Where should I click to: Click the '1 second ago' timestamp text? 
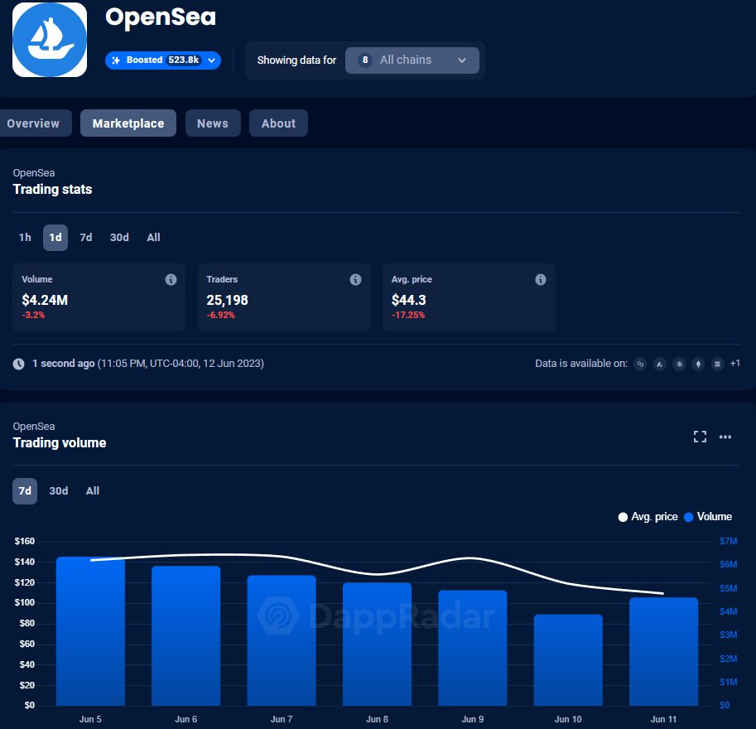pos(64,364)
